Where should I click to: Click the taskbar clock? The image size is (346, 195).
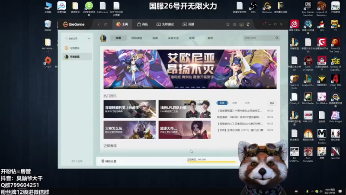pos(330,191)
